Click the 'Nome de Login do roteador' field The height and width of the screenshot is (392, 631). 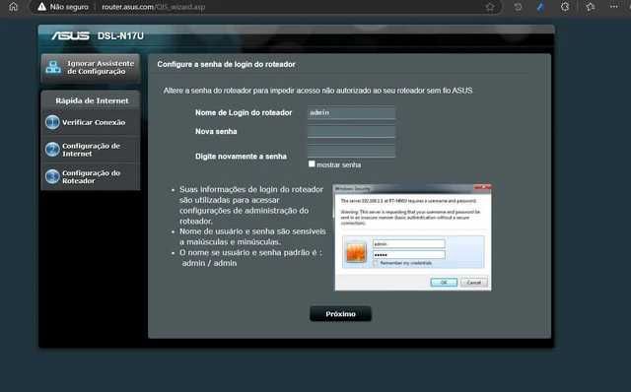pos(351,113)
